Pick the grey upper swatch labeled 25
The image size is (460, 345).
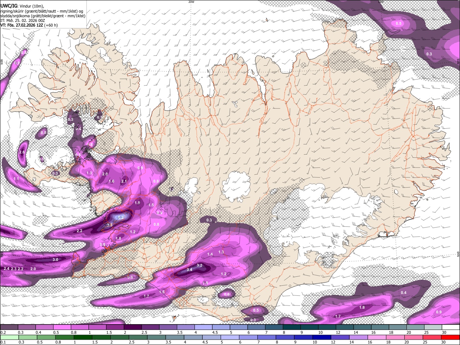coord(433,327)
